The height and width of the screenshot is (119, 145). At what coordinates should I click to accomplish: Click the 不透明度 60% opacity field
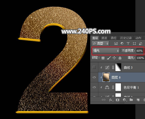(x=140, y=51)
